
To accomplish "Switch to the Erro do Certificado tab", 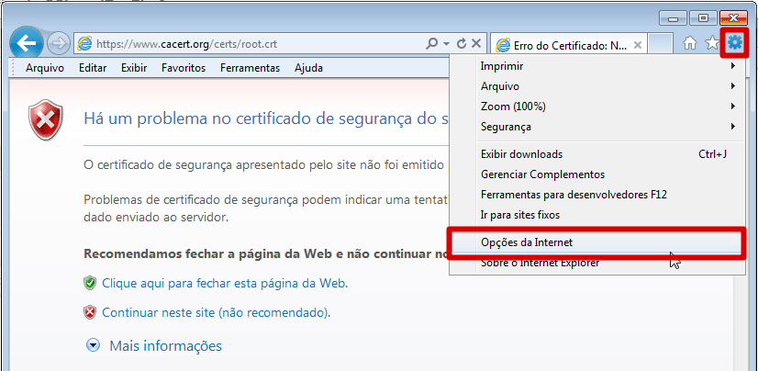I will pos(569,44).
